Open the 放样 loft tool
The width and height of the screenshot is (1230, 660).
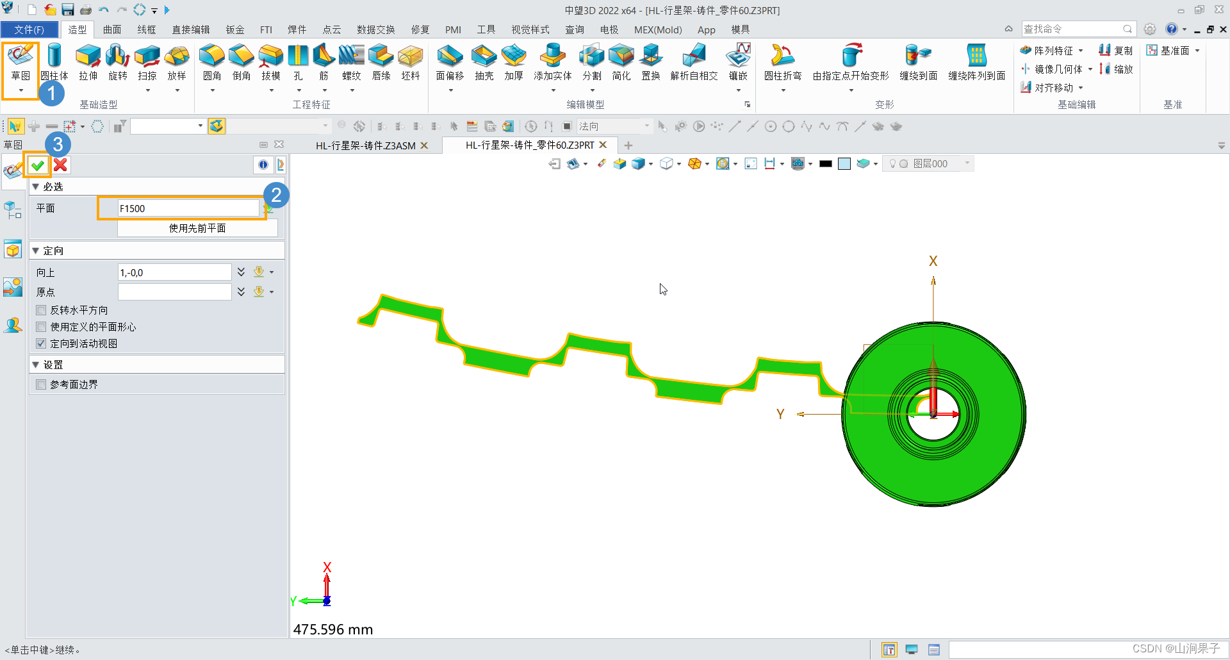click(177, 63)
